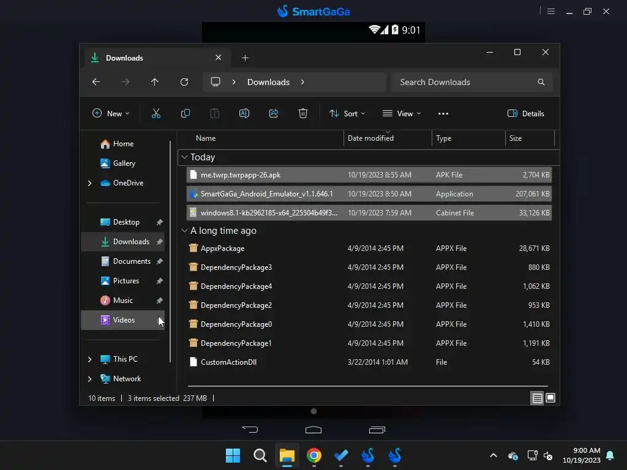This screenshot has height=470, width=627.
Task: Click the Cut scissors icon in the toolbar
Action: pyautogui.click(x=156, y=113)
